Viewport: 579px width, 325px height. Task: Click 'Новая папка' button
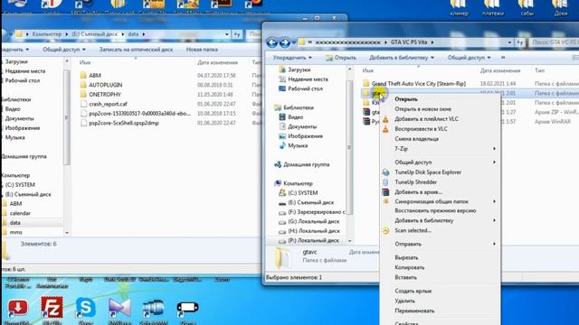point(202,50)
